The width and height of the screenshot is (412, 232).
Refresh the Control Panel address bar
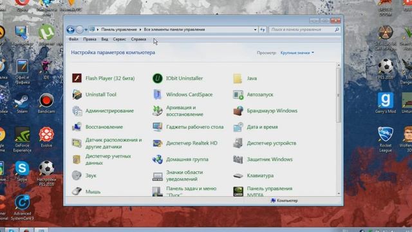263,30
